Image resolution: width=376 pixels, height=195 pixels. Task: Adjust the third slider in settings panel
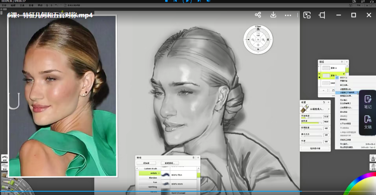[311, 130]
